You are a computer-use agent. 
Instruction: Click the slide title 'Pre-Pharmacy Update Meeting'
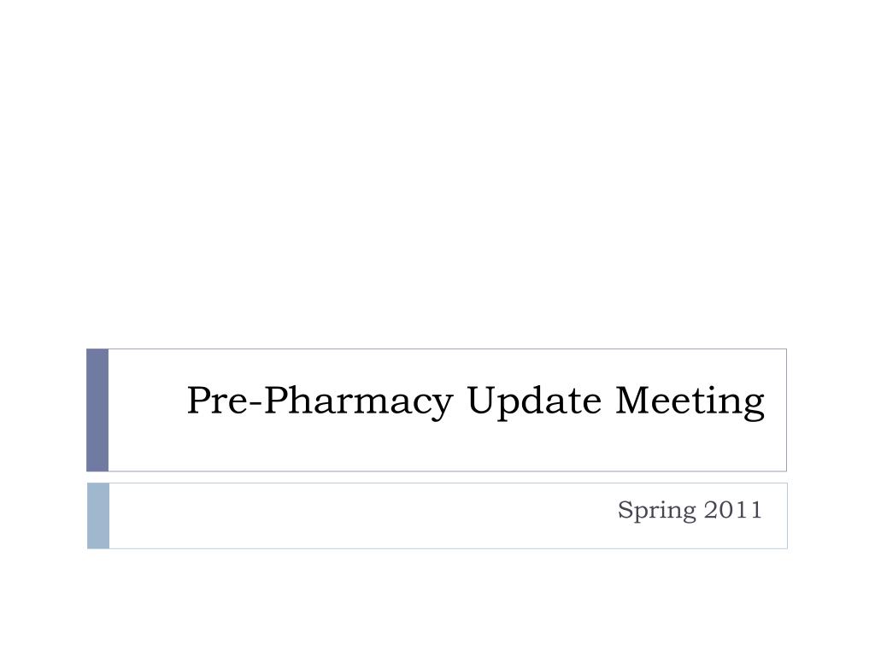pyautogui.click(x=475, y=401)
